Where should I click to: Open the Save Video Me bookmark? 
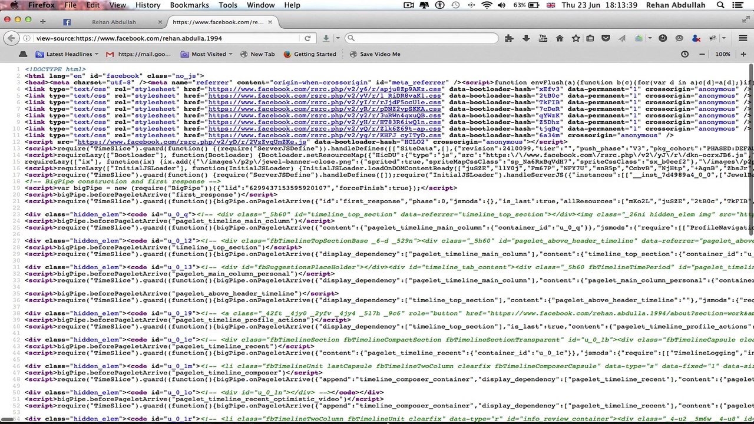[379, 54]
